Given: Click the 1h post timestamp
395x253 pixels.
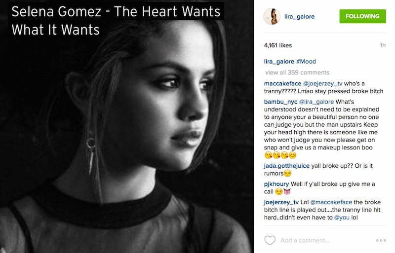Looking at the screenshot, I should pos(383,45).
